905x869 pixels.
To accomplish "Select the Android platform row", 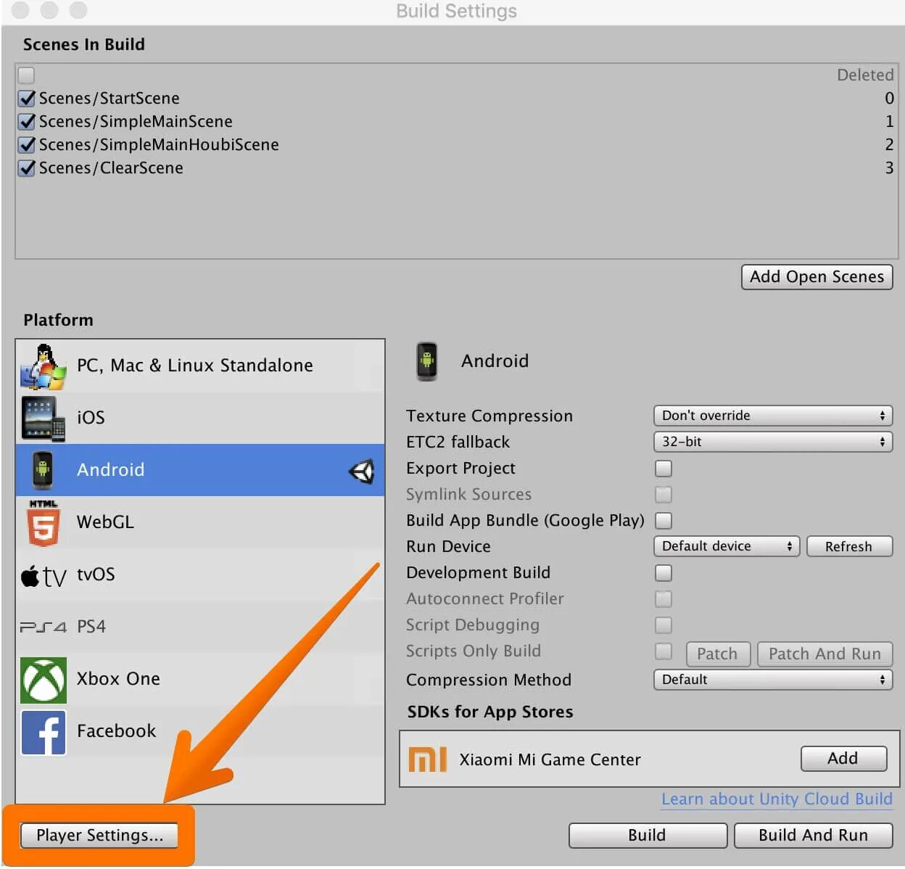I will [200, 470].
